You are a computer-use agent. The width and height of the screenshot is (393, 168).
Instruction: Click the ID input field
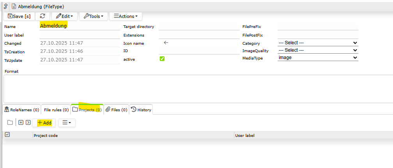pos(199,51)
